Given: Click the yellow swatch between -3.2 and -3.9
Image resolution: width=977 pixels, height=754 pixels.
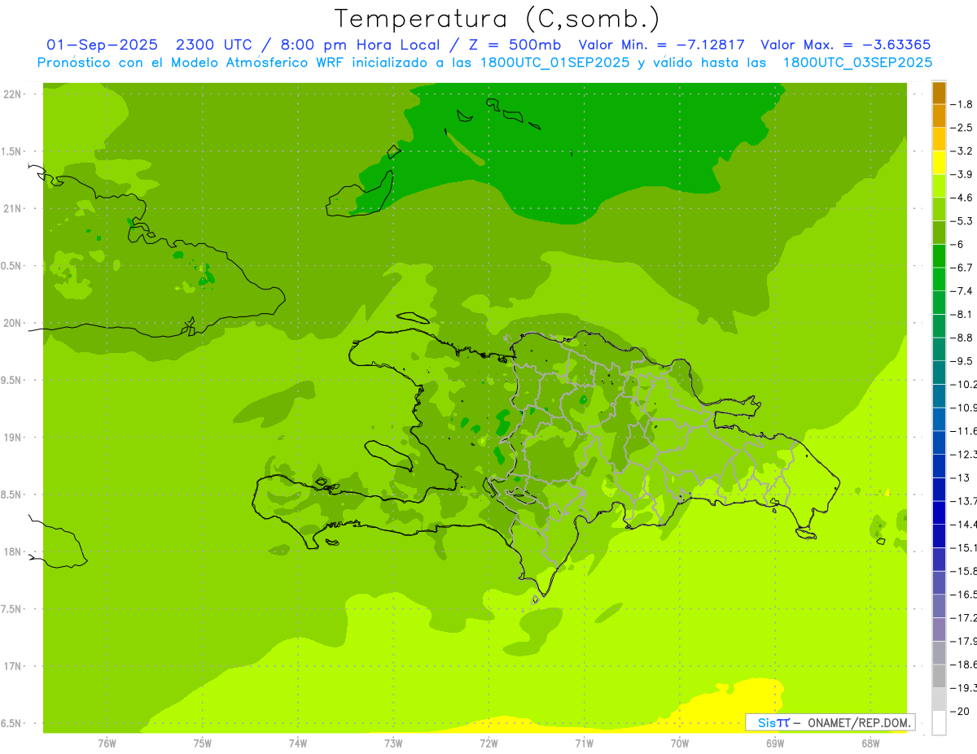Looking at the screenshot, I should coord(939,163).
